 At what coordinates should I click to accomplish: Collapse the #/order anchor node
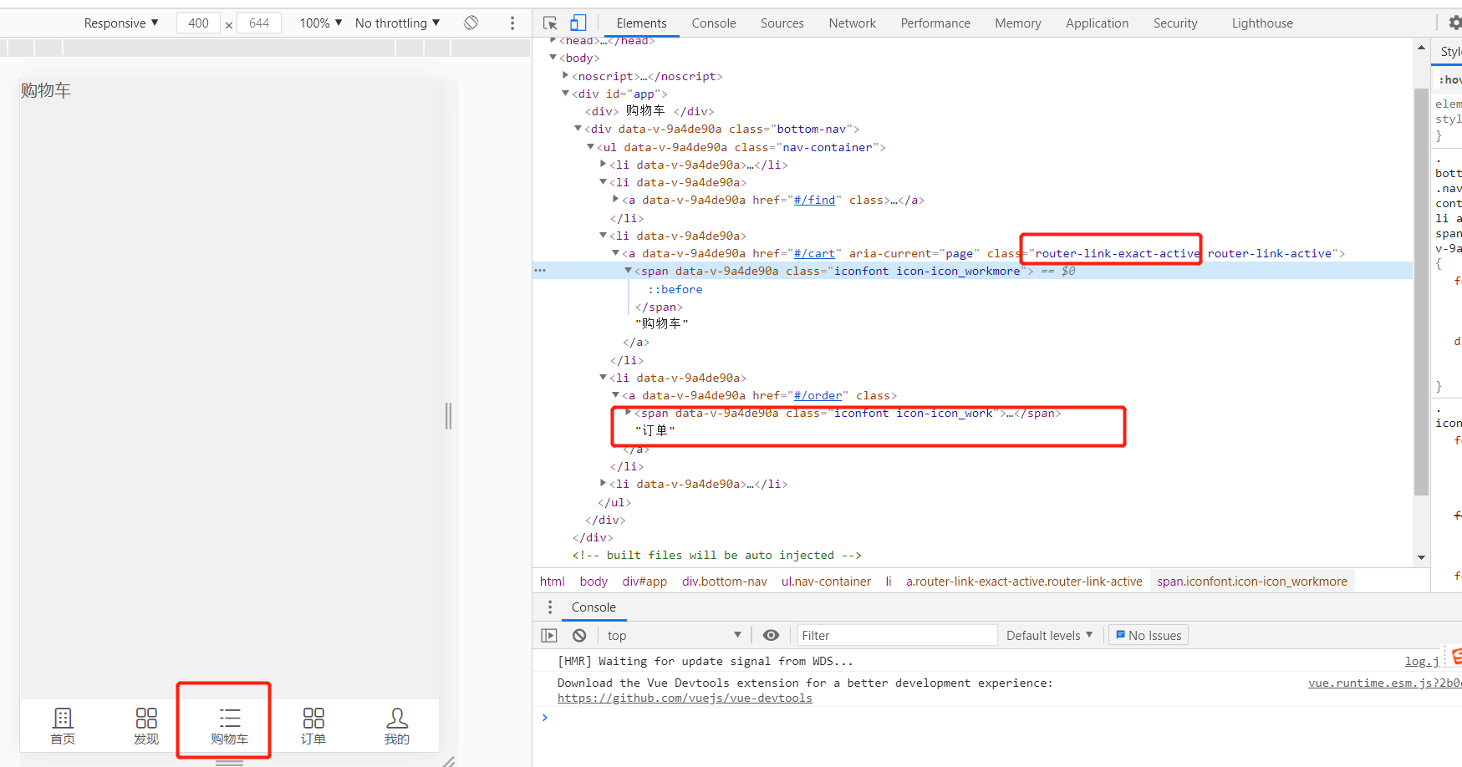(615, 395)
